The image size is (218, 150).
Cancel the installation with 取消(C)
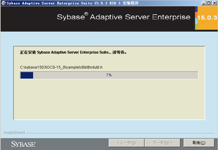(x=199, y=143)
